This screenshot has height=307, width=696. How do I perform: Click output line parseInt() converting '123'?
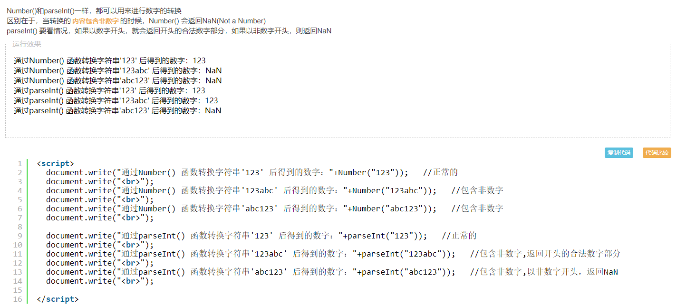tap(109, 90)
